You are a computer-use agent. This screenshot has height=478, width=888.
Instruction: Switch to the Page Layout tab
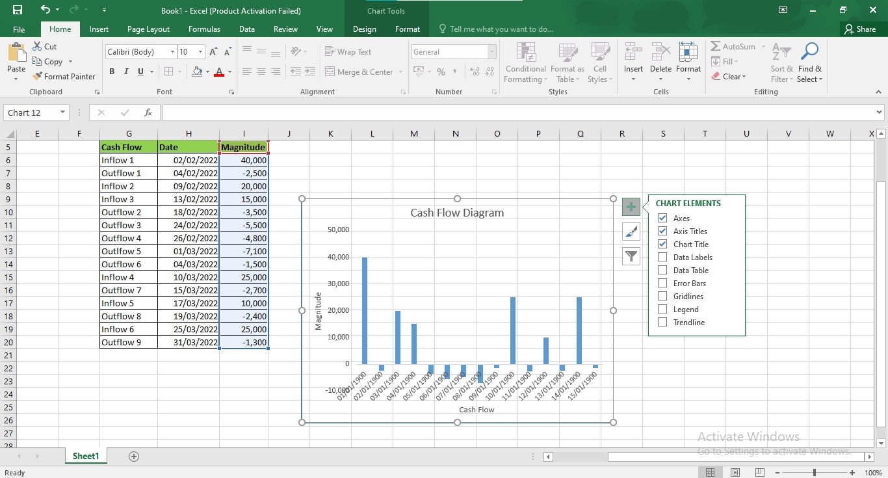point(148,29)
